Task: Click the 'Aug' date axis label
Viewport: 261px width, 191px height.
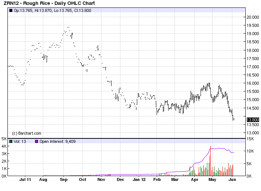Action: point(43,179)
